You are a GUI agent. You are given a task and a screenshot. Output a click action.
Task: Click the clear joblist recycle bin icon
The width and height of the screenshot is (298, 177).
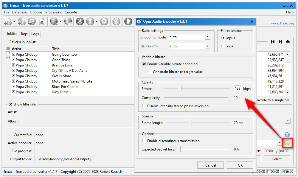(x=42, y=21)
